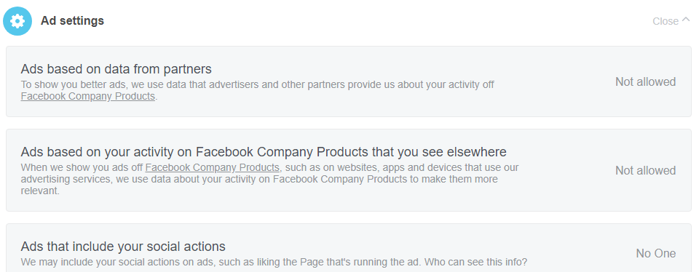Expand Ads that include your social actions title
This screenshot has width=699, height=272.
(123, 246)
